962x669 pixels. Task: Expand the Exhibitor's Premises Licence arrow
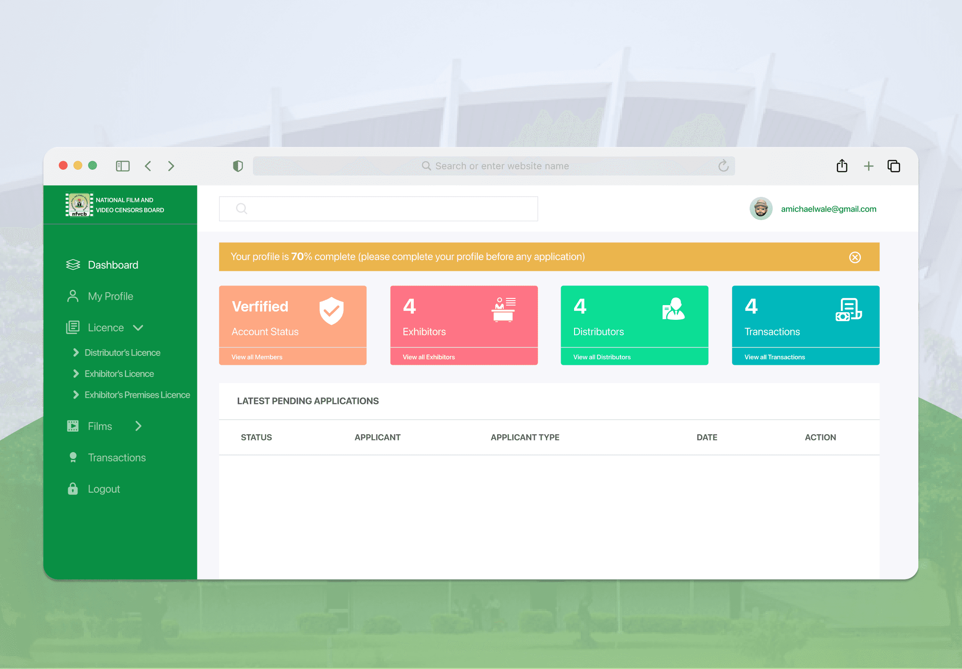76,395
